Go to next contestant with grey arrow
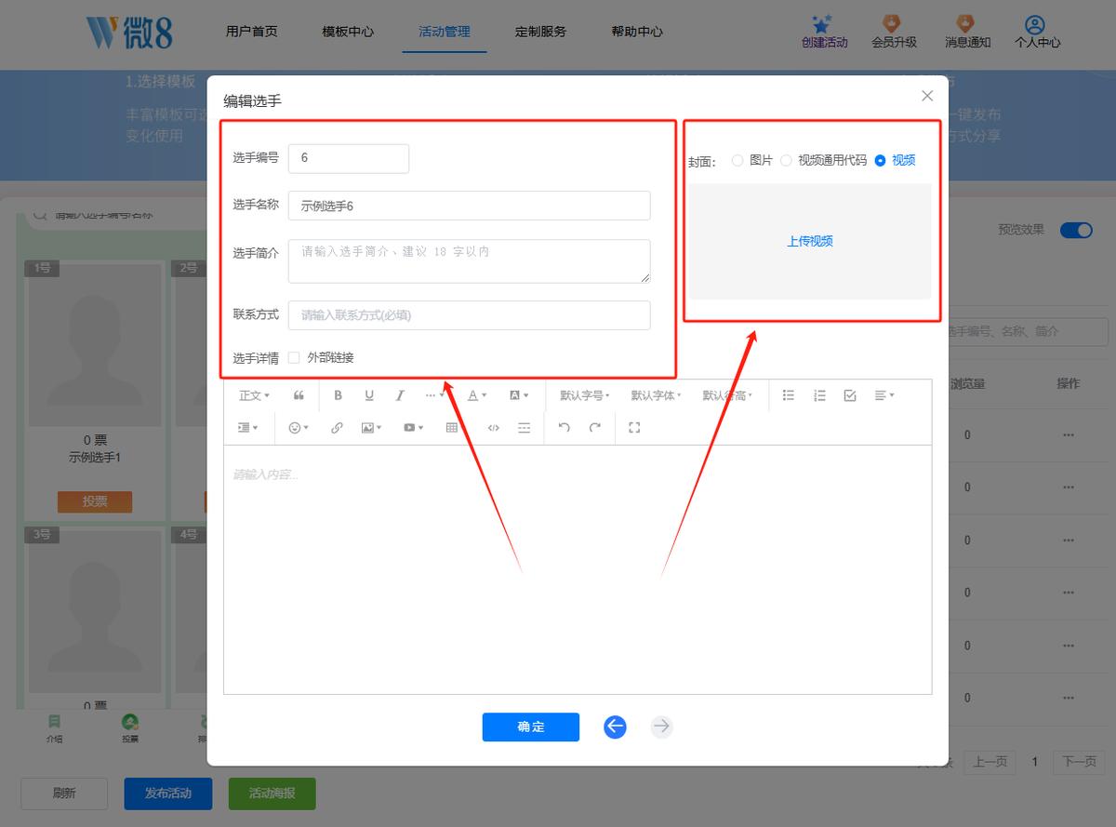 pos(661,727)
